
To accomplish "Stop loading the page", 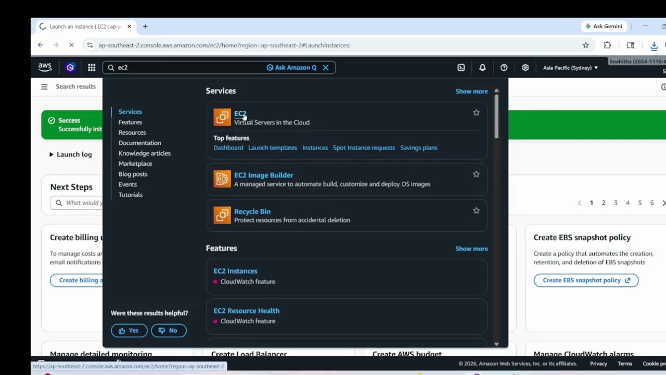I will (72, 45).
